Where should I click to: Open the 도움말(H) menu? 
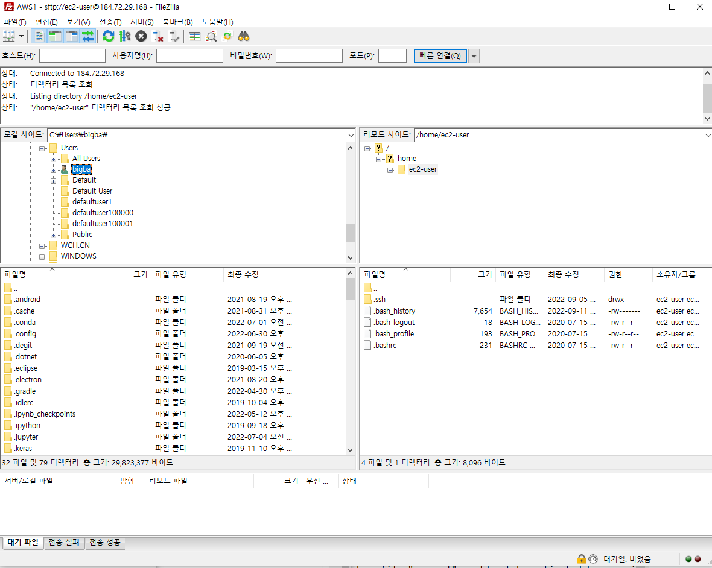tap(217, 22)
